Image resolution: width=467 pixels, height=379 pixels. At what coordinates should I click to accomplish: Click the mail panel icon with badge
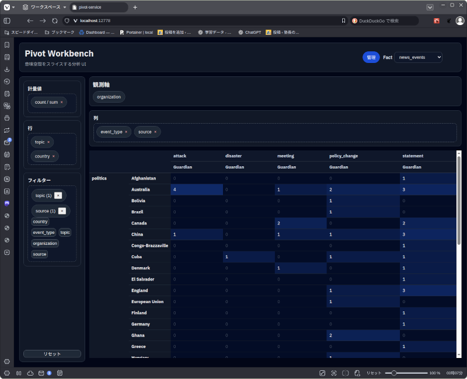(6, 142)
